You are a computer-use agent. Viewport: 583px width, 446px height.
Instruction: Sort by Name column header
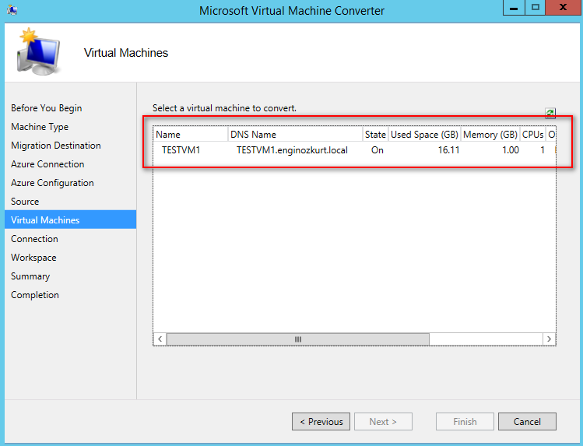pyautogui.click(x=191, y=134)
